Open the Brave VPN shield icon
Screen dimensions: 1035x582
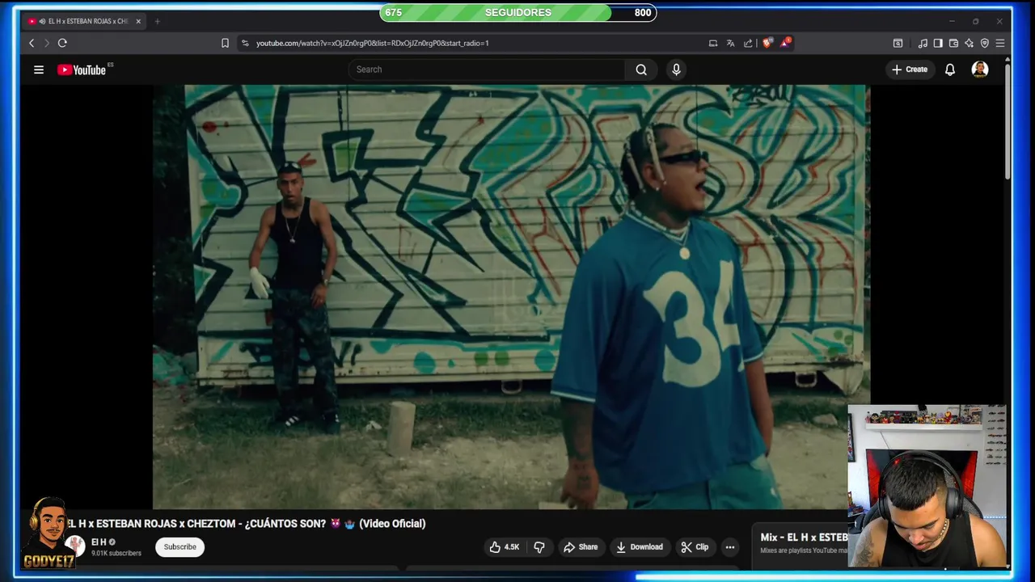point(984,43)
